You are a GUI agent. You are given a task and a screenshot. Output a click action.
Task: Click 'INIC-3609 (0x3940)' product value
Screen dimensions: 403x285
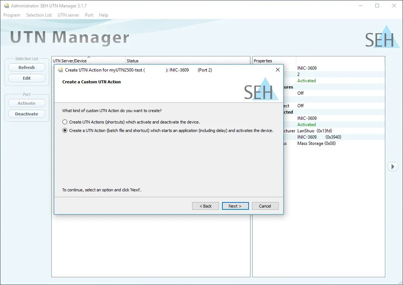[319, 137]
